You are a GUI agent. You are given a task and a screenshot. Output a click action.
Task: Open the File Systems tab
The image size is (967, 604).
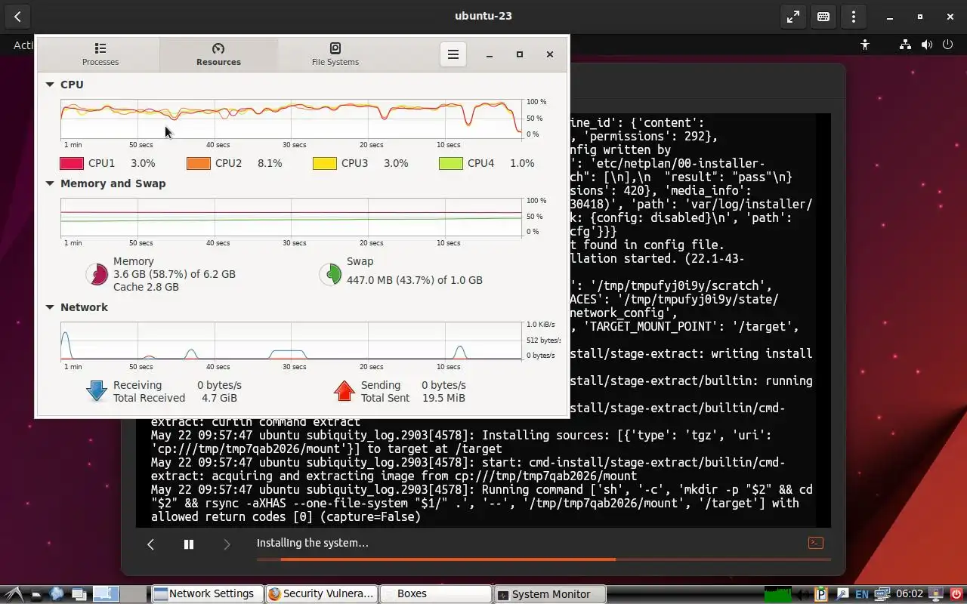335,54
